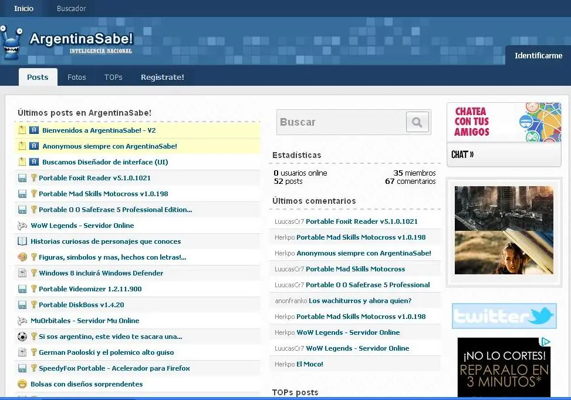Click the soccer ball icon beside Si sos argentino
Screen dimensions: 571x400
[x=22, y=337]
